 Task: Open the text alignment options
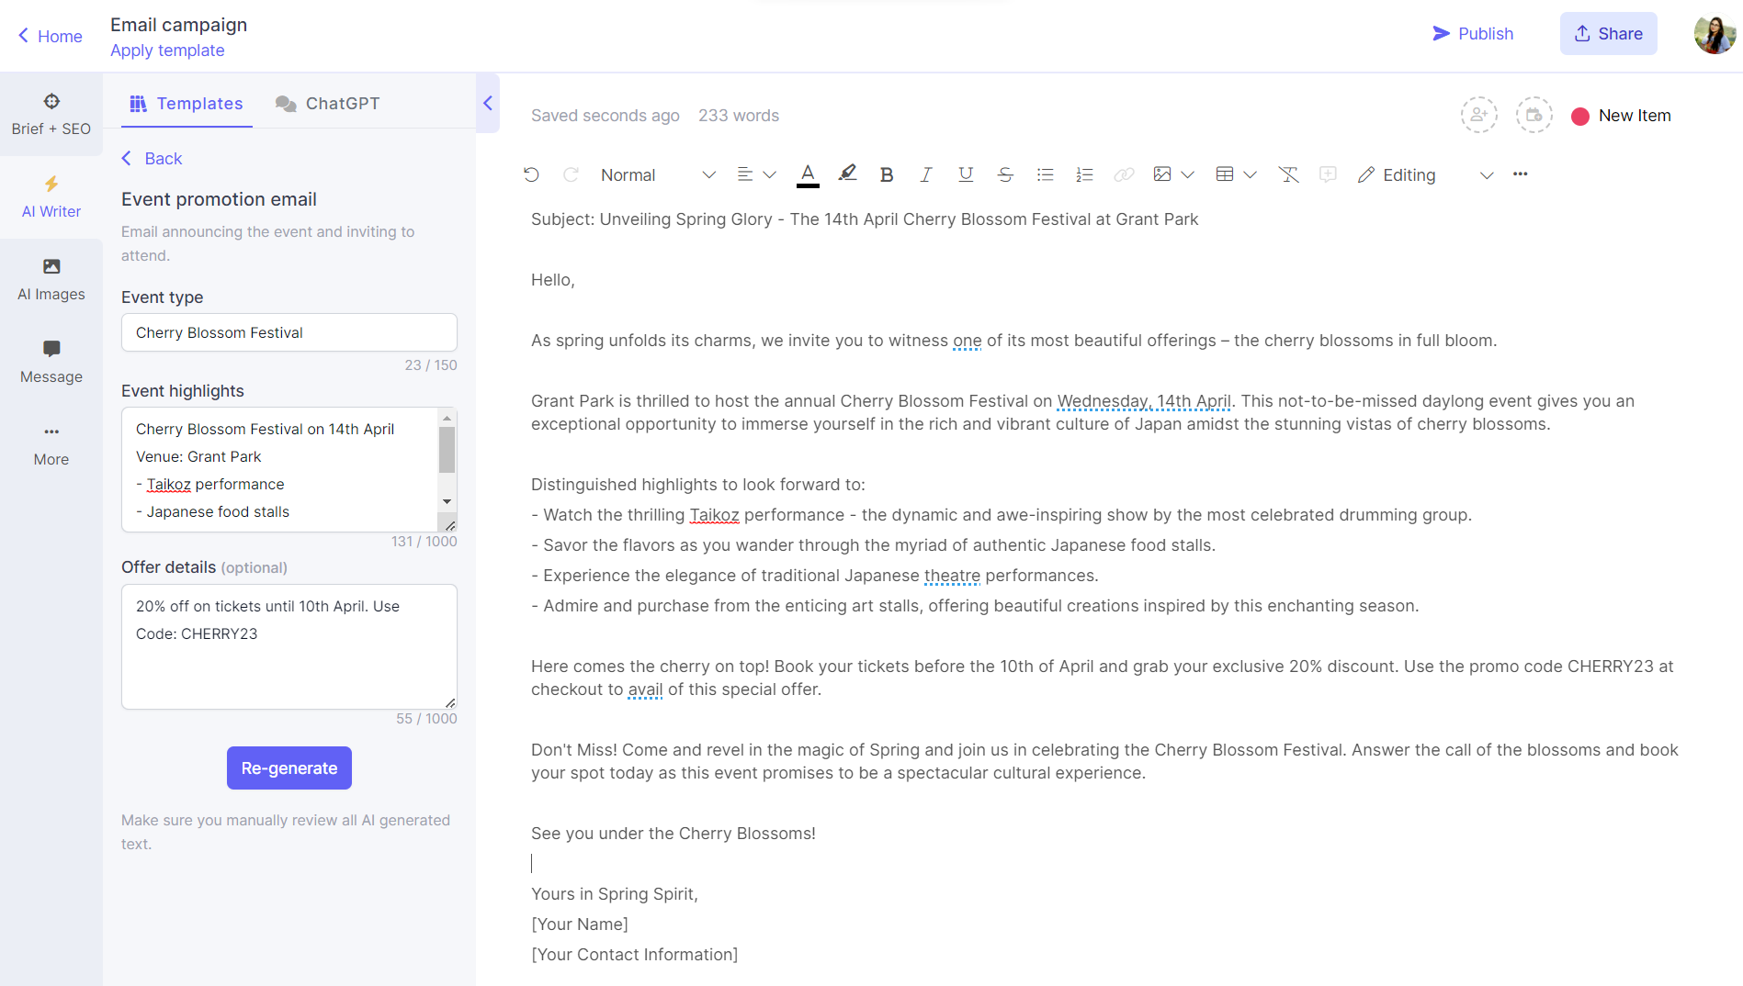point(745,174)
